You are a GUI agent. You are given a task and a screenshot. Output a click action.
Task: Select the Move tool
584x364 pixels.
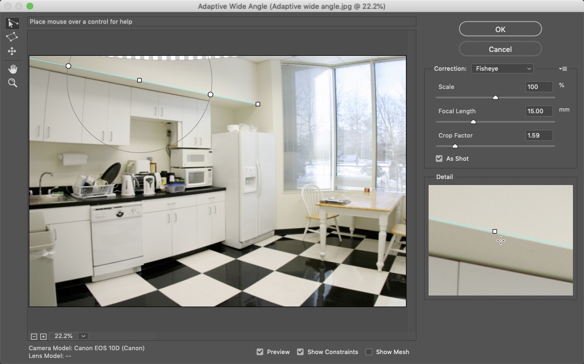tap(12, 51)
